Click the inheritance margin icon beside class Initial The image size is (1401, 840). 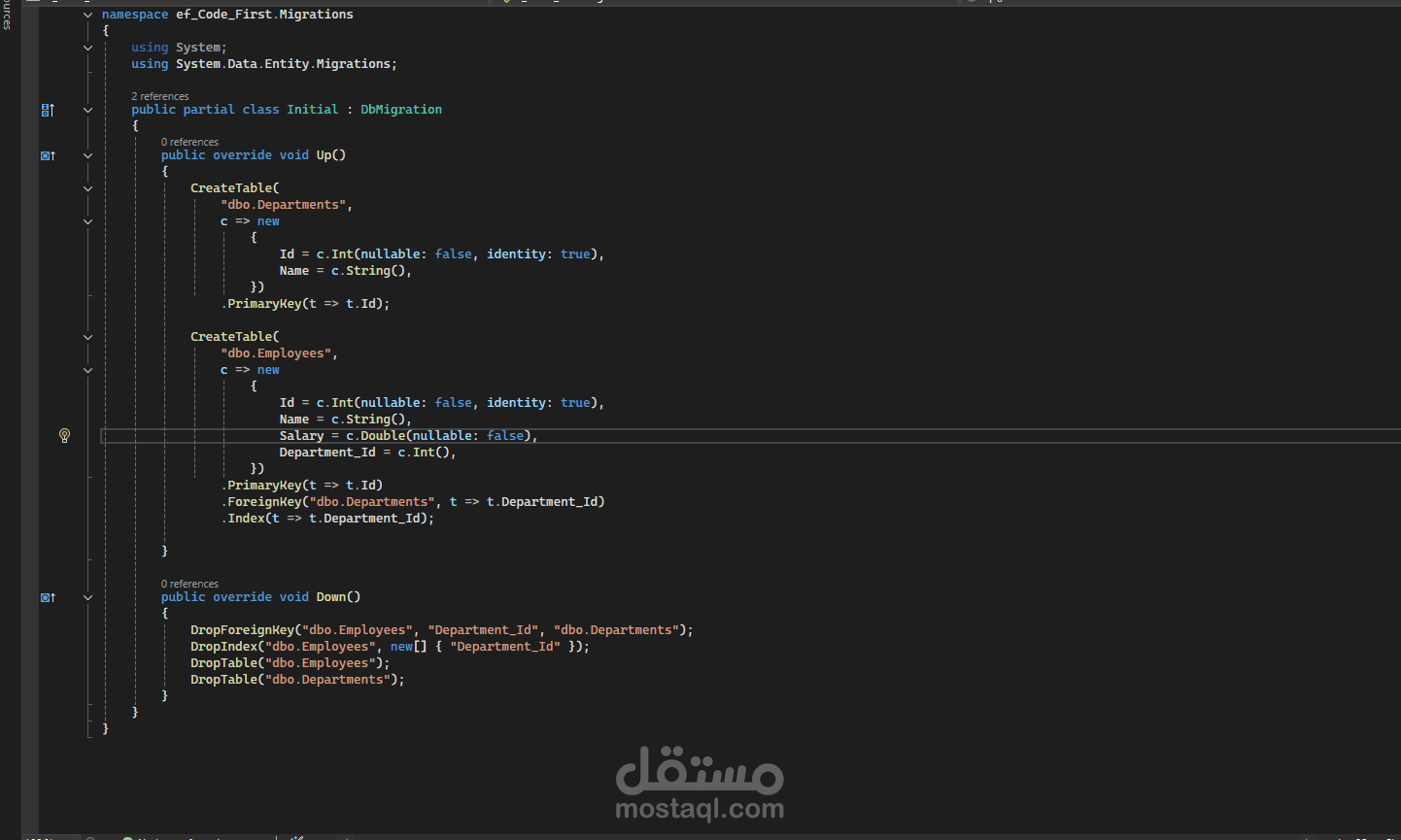(48, 110)
